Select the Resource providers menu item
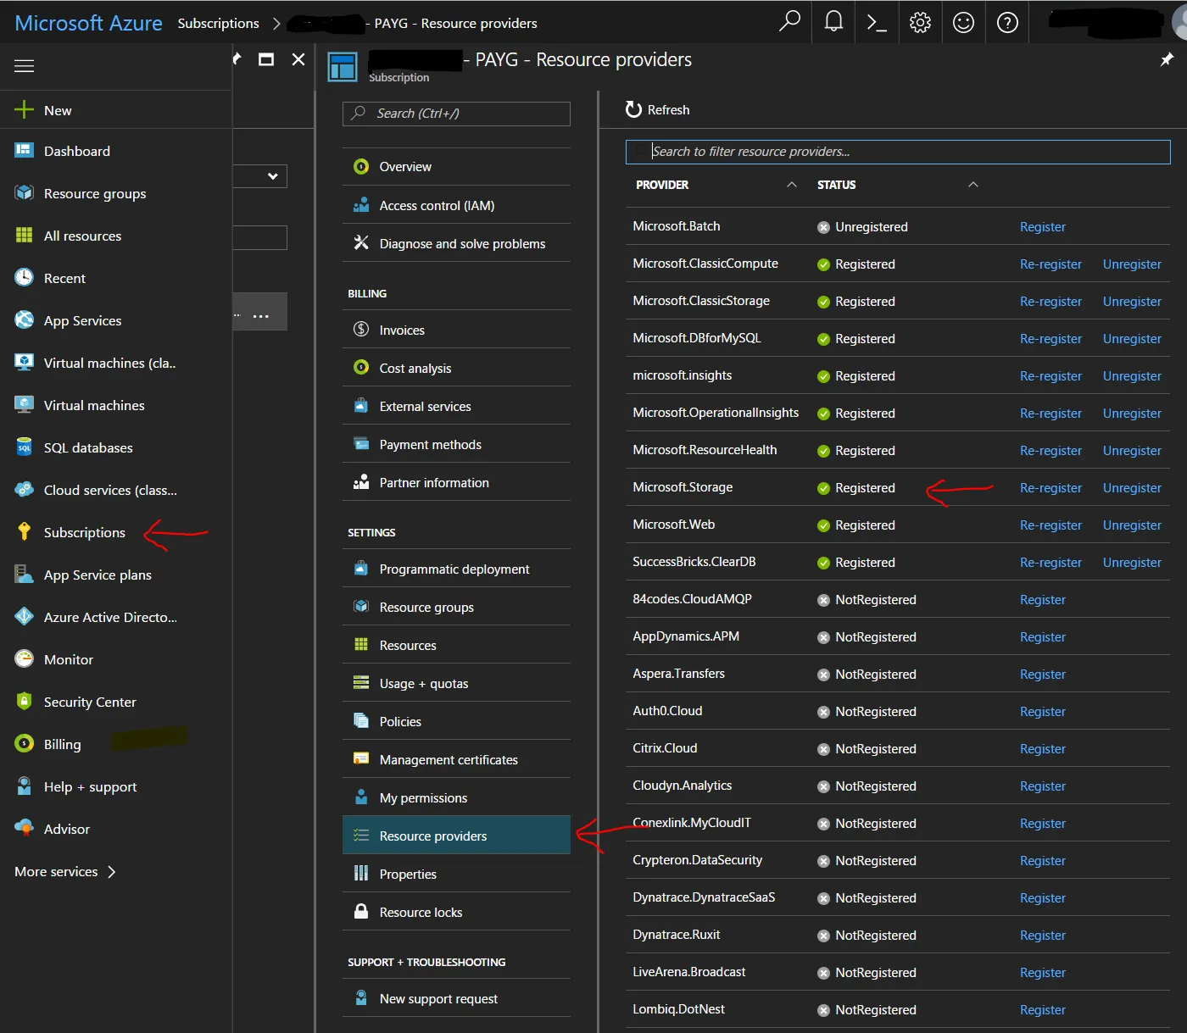 pos(456,836)
